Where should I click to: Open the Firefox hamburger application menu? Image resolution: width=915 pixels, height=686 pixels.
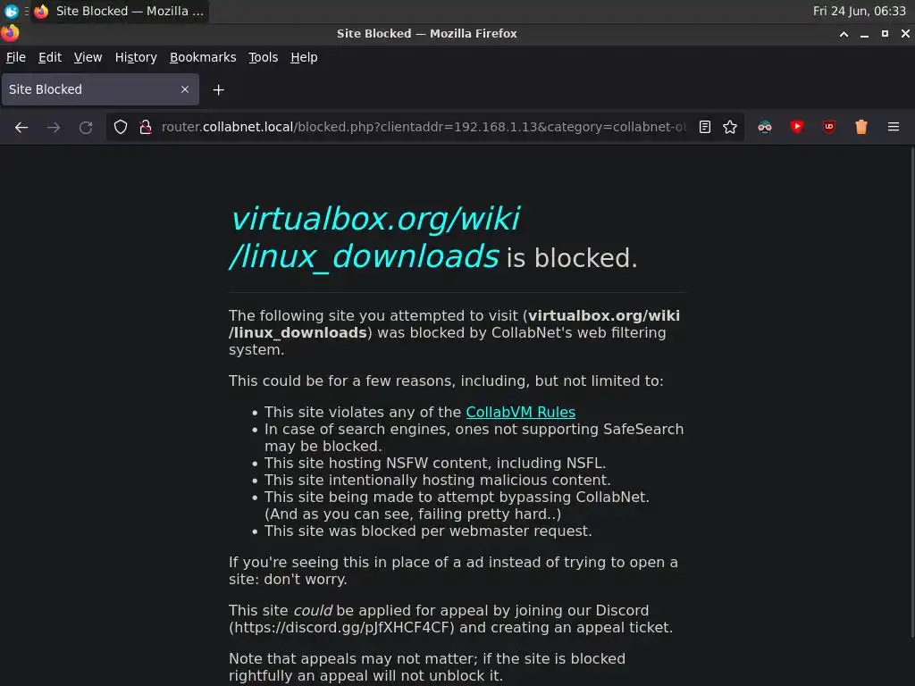(x=894, y=127)
